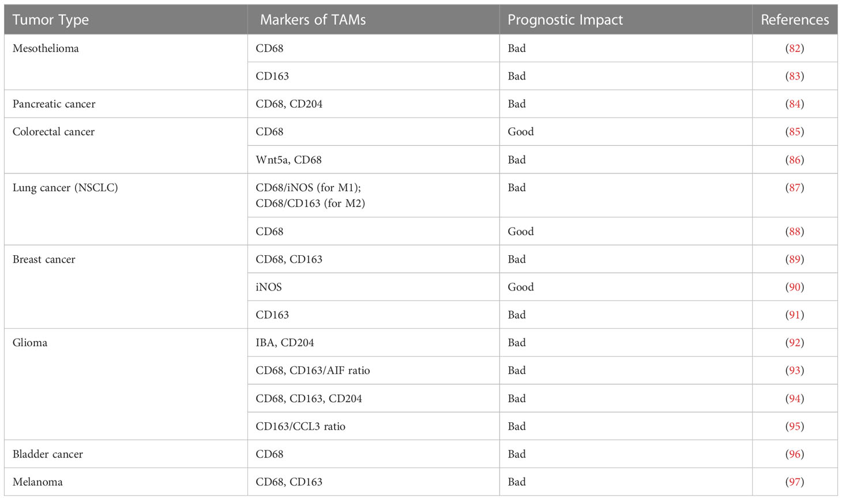Open reference 82 link for Mesothelioma
842x500 pixels.
(795, 48)
